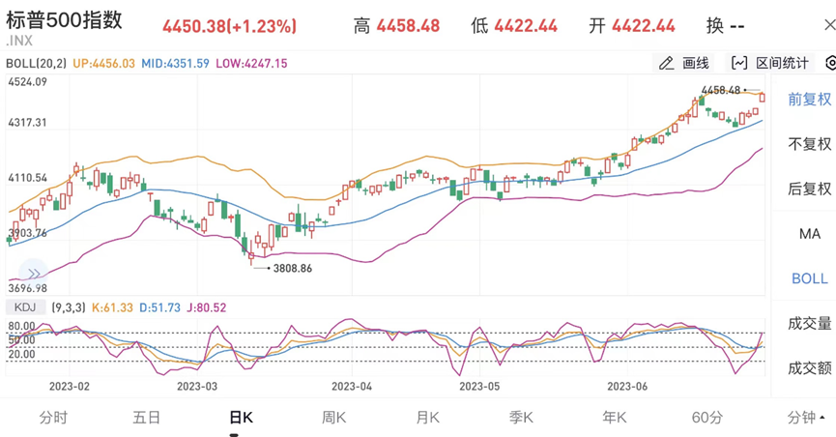Switch to the 五日 five-day tab
The image size is (836, 437).
coord(146,418)
